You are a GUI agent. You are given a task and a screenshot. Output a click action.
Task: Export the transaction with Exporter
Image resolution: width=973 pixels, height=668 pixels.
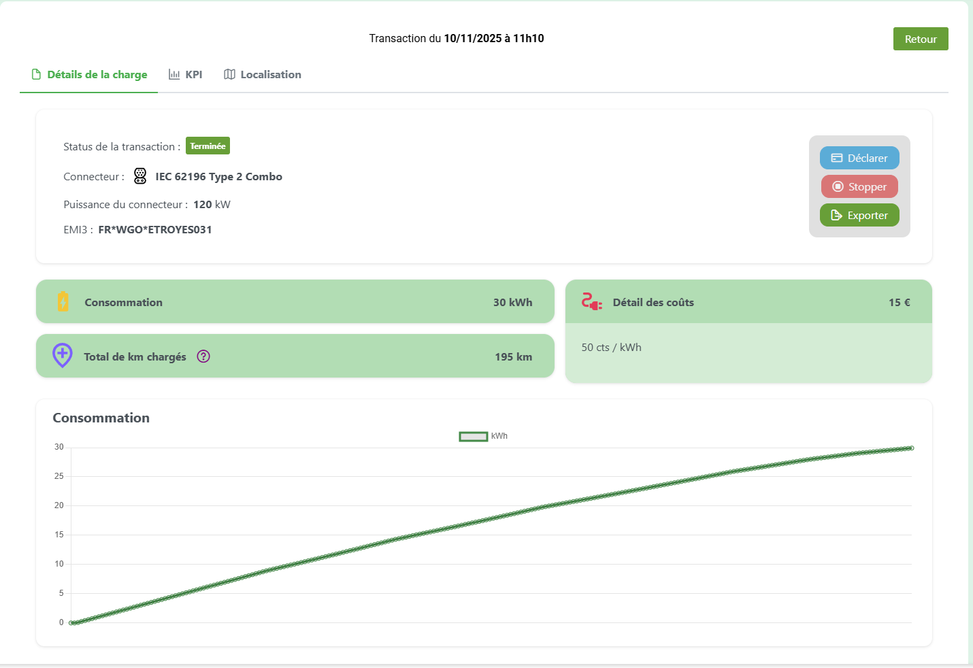(x=859, y=215)
